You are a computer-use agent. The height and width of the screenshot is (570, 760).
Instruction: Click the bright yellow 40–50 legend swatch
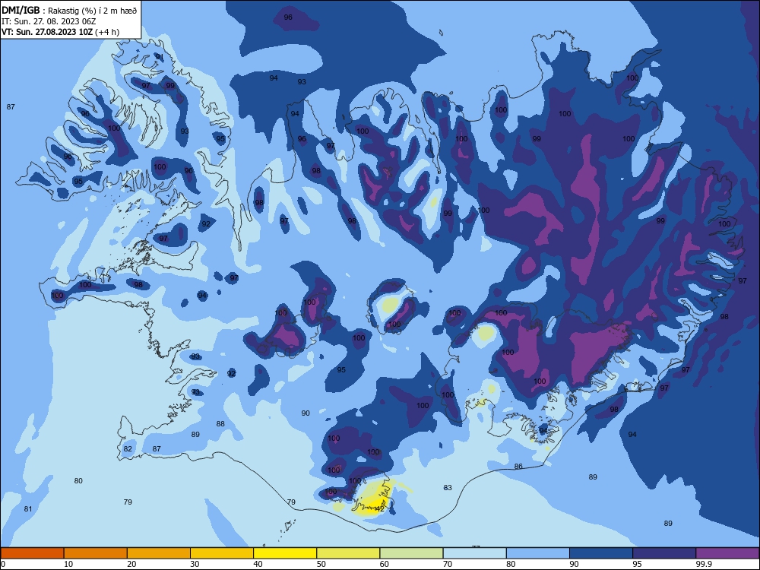click(x=285, y=553)
